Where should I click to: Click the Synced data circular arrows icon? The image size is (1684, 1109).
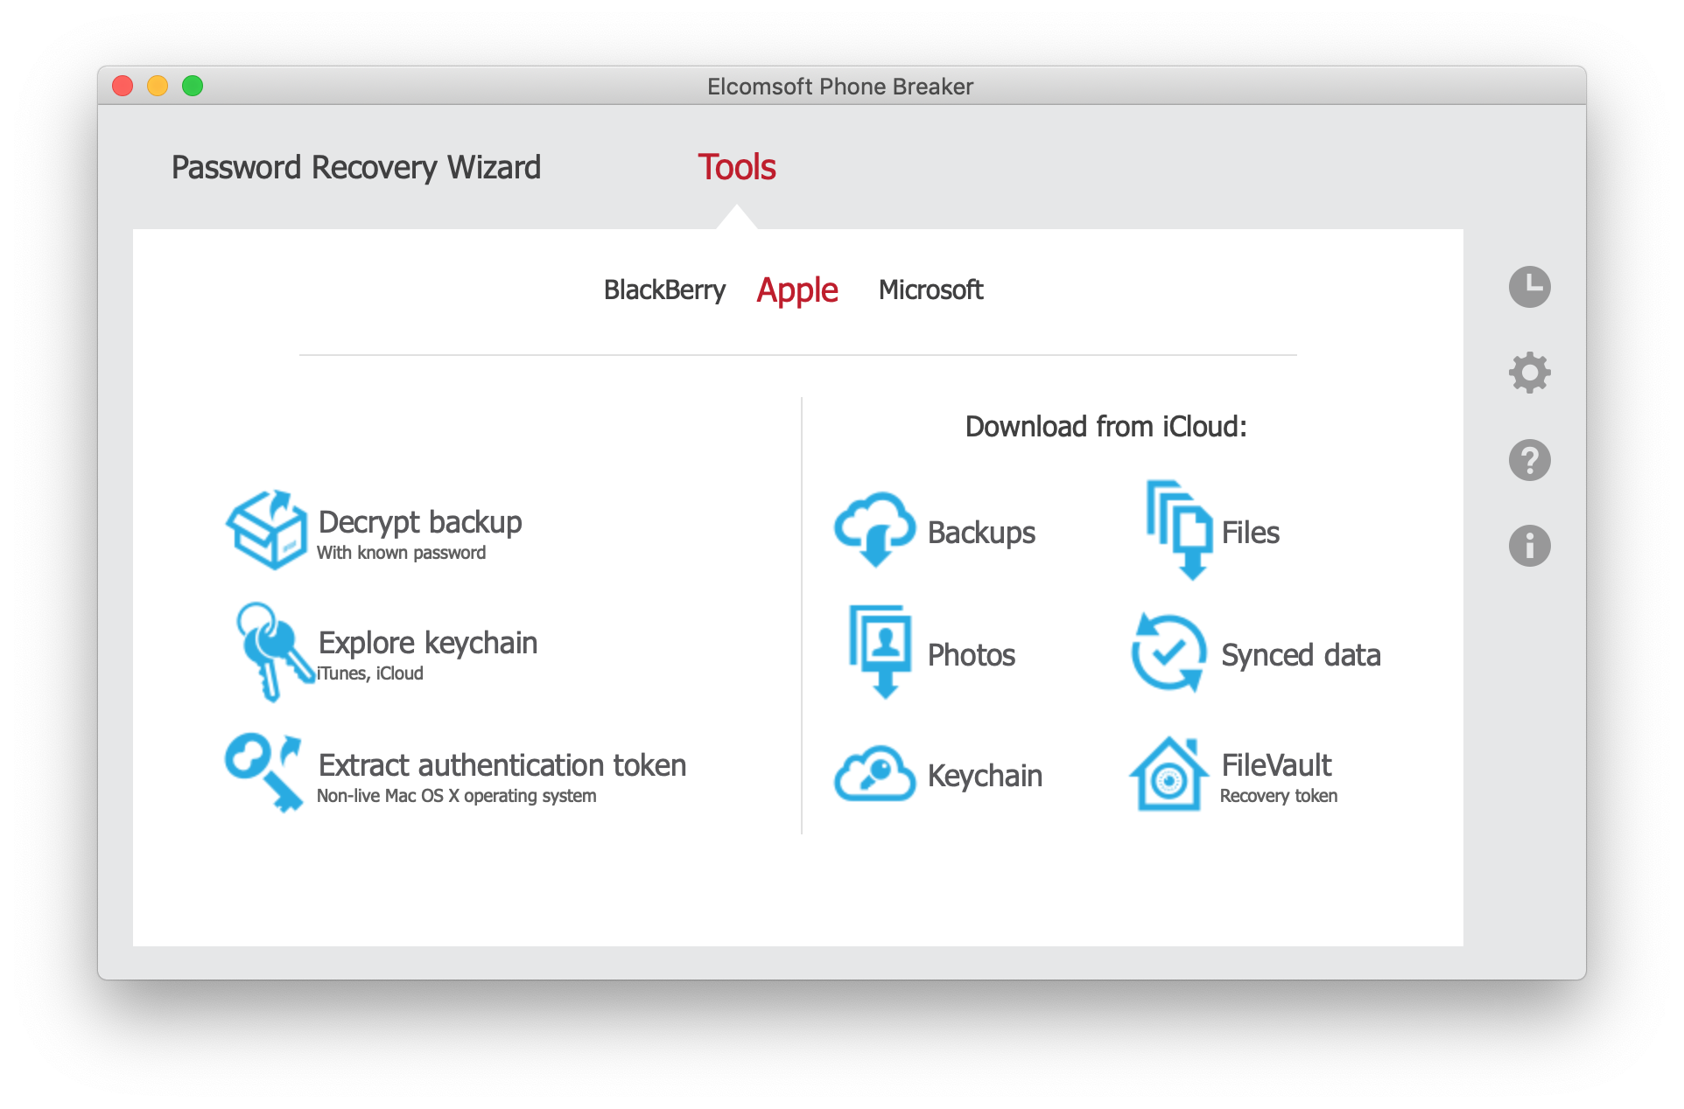[1168, 652]
